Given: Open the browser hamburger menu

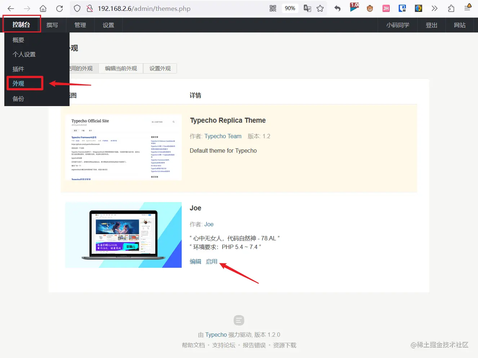Looking at the screenshot, I should 468,8.
